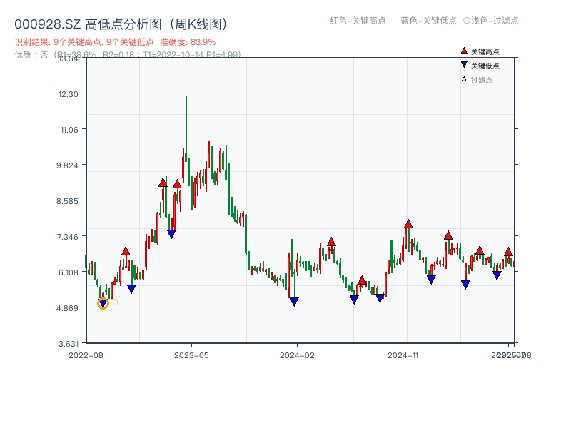Select the blue 关键低点 triangle icon in legend
571x428 pixels.
point(464,63)
